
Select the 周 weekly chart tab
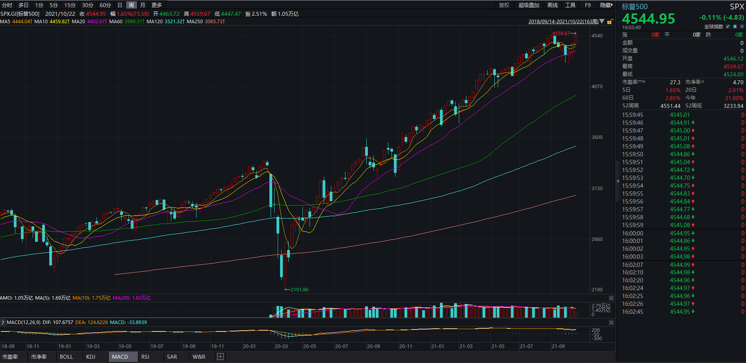[131, 5]
